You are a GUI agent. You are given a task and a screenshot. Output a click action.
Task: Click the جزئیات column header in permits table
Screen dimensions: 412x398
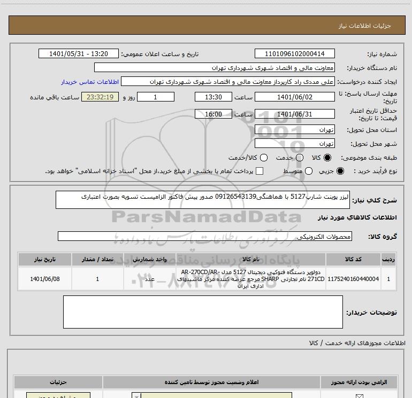point(58,382)
